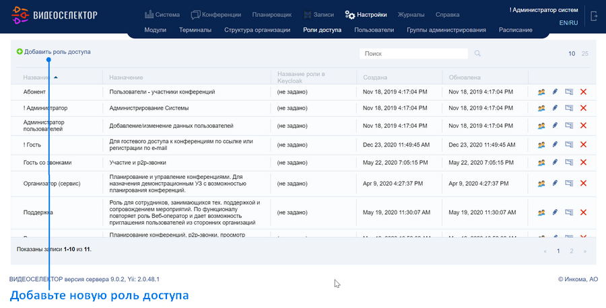The image size is (606, 308).
Task: Go to Пользователи tab
Action: (374, 30)
